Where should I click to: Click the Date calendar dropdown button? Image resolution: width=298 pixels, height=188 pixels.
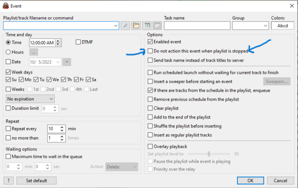[x=67, y=62]
